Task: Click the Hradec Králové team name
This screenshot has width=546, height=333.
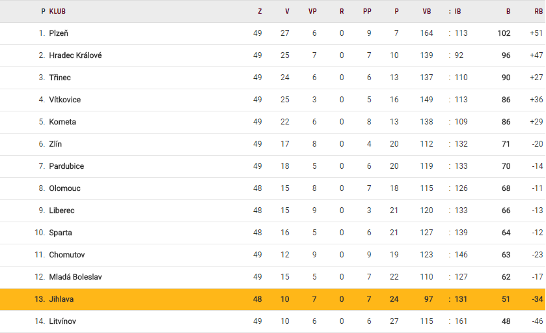Action: tap(75, 55)
